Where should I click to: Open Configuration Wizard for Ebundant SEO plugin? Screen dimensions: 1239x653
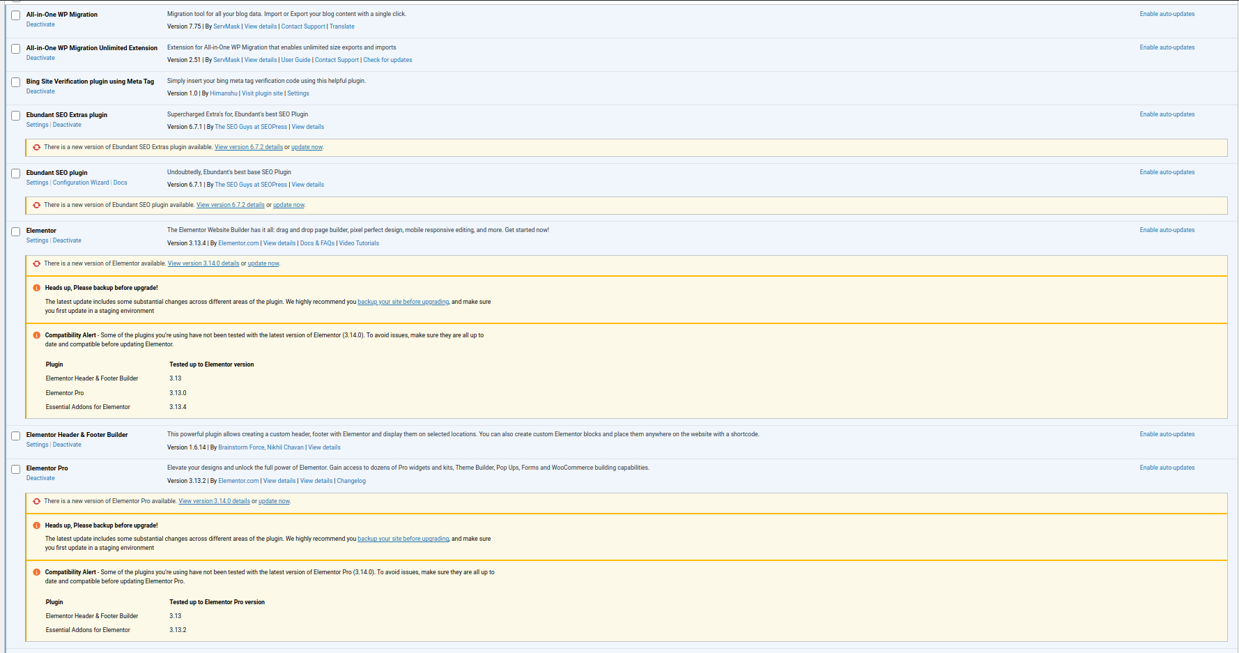pos(81,183)
